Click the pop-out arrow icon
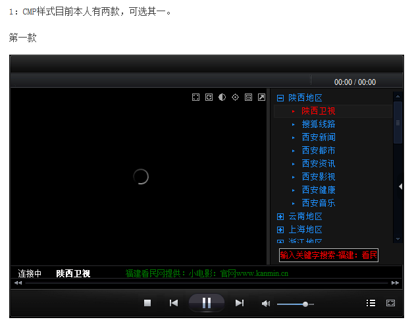The image size is (414, 328). [x=262, y=97]
